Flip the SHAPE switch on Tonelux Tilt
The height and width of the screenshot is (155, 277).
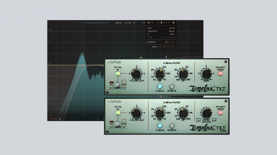[x=117, y=85]
